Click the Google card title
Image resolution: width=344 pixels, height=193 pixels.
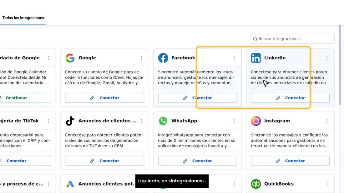(87, 58)
